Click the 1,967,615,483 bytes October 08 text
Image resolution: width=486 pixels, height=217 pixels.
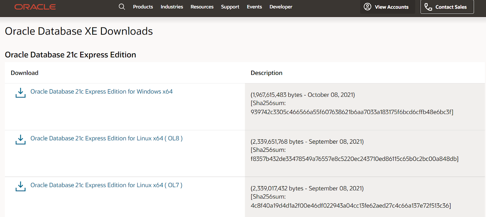pos(303,95)
